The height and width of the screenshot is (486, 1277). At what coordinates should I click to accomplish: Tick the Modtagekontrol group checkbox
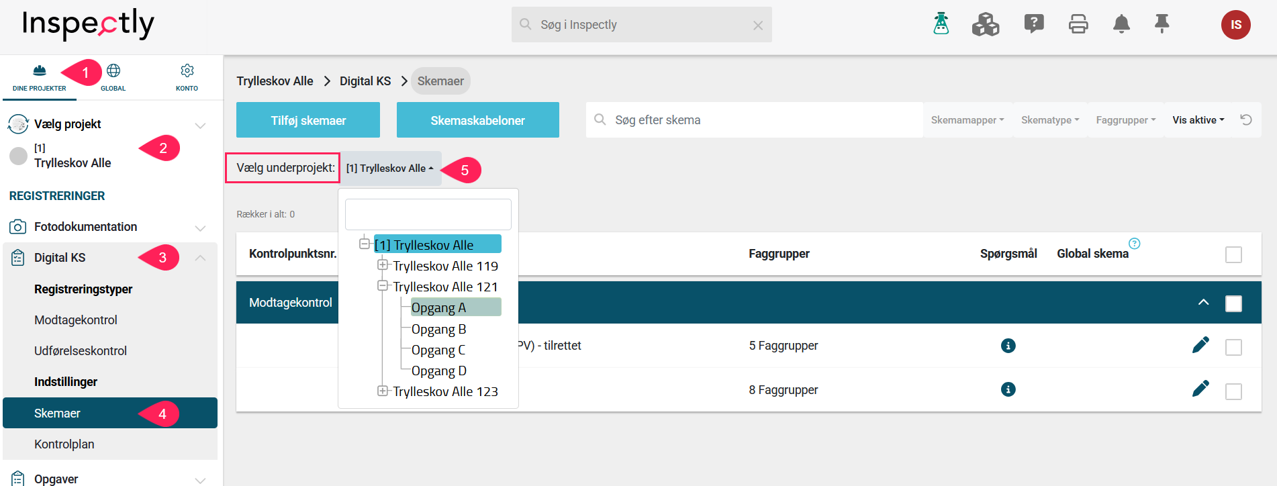tap(1233, 303)
